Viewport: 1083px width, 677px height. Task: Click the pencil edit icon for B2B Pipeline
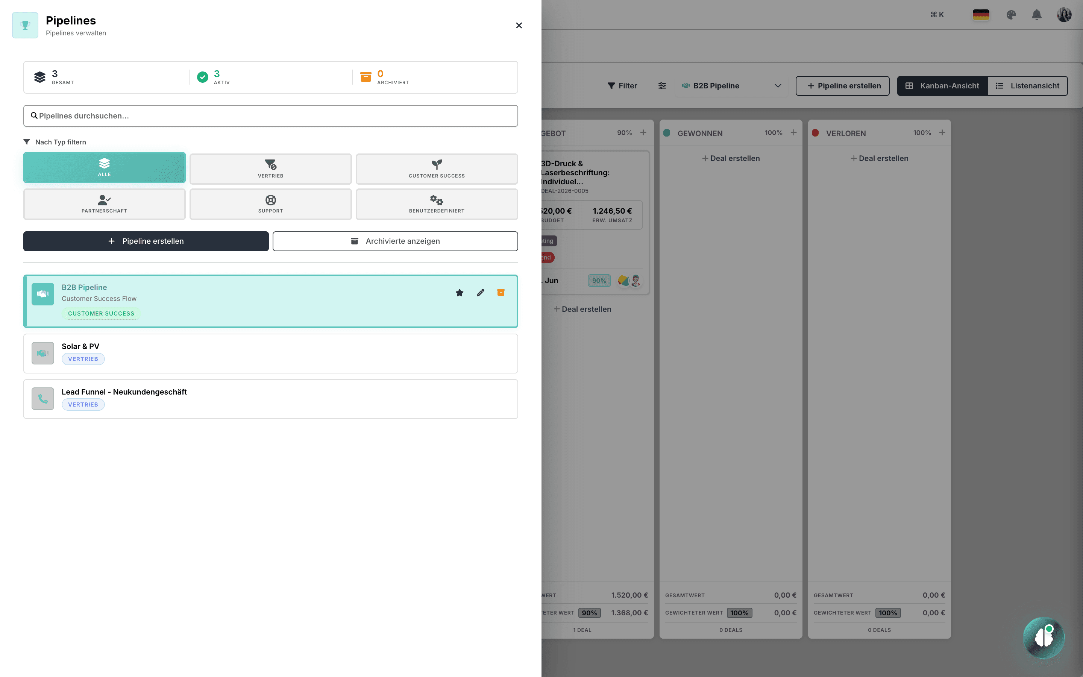pyautogui.click(x=480, y=293)
